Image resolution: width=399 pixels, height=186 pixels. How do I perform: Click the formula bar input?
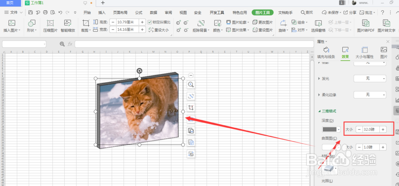pos(194,44)
